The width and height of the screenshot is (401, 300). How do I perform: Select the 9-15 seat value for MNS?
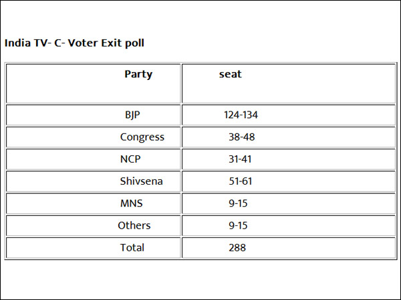tap(238, 203)
